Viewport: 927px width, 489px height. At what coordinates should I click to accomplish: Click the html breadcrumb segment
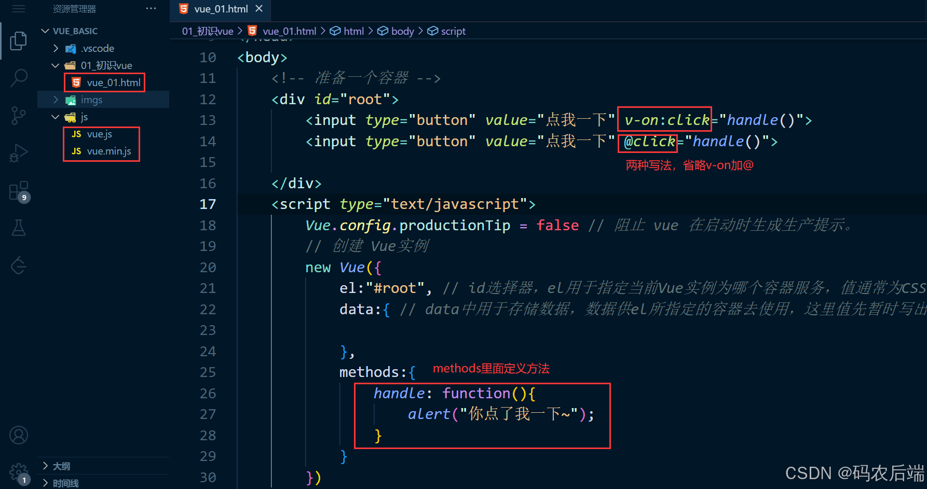pos(347,31)
